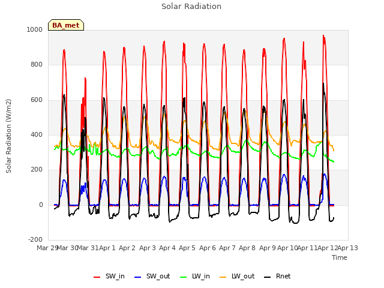Image resolution: width=384 pixels, height=288 pixels.
Task: Click the Apr 3 x-axis date label
Action: pos(148,248)
